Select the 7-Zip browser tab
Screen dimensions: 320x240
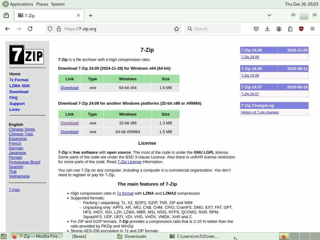(x=49, y=16)
